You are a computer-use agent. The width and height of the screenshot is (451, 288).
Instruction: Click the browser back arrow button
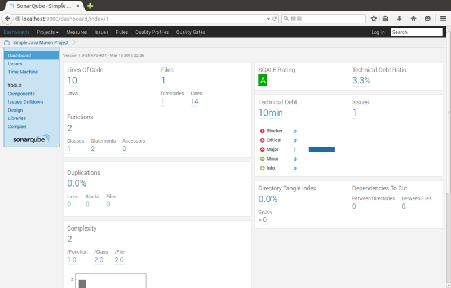(7, 19)
